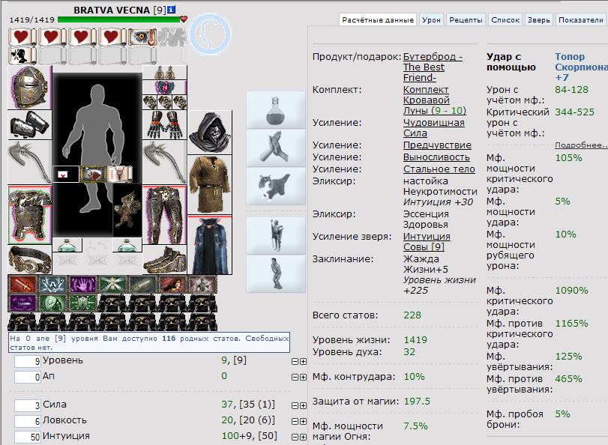The height and width of the screenshot is (445, 608).
Task: Click the gold-trimmed boots item
Action: pyautogui.click(x=165, y=260)
